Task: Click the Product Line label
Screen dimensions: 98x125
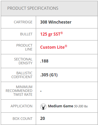Action: (24, 47)
